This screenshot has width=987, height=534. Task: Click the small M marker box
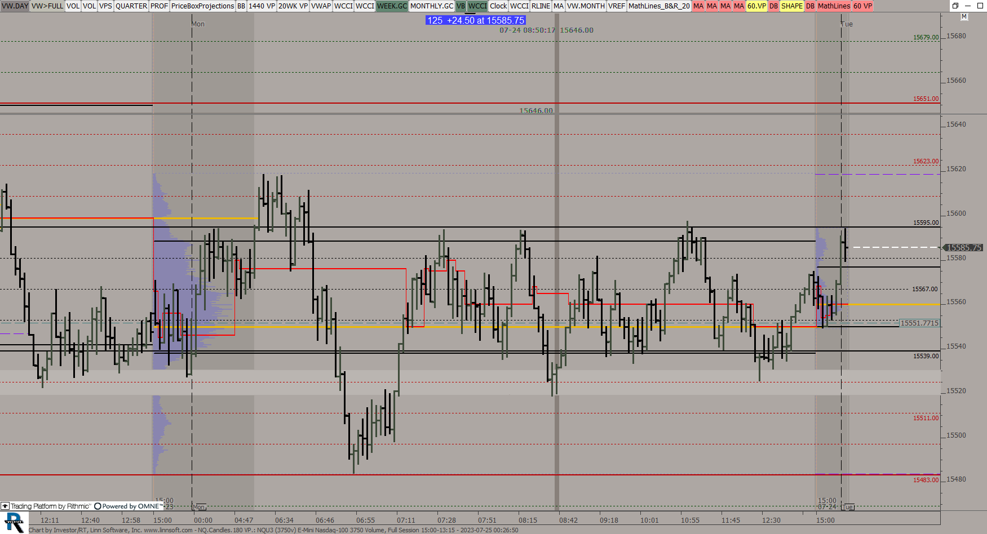click(x=964, y=17)
